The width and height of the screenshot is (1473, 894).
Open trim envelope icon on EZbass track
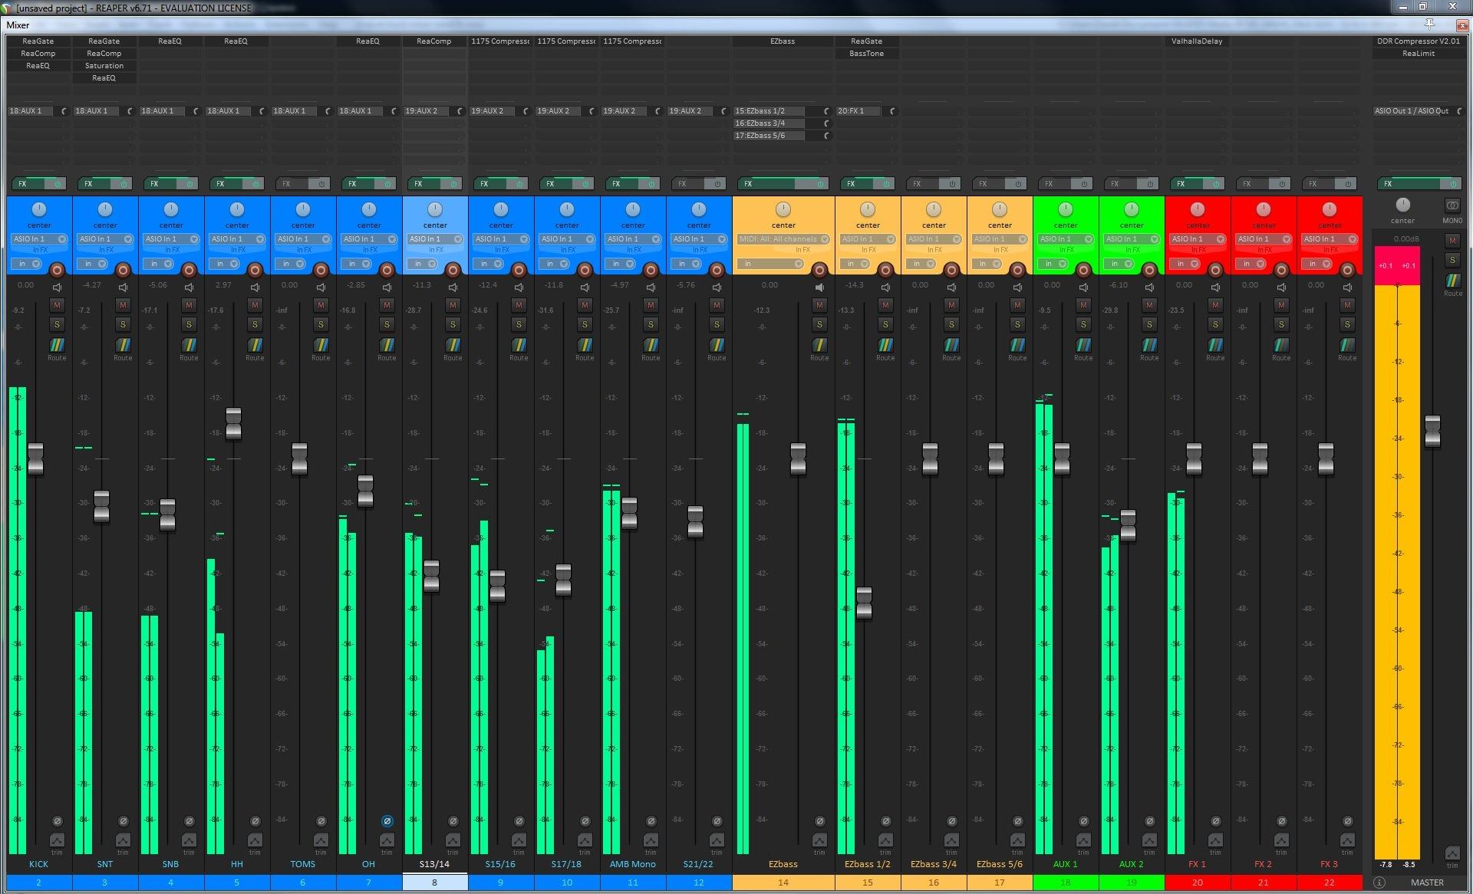(819, 840)
